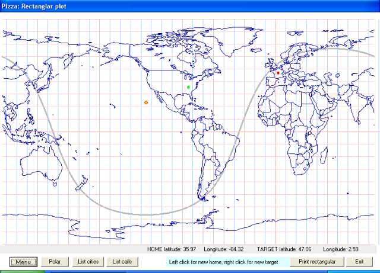This screenshot has height=273, width=380.
Task: Click Print rectangular button
Action: click(317, 262)
